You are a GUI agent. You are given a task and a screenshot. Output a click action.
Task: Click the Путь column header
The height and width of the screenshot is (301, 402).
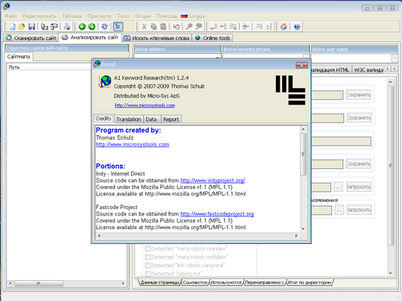point(48,67)
